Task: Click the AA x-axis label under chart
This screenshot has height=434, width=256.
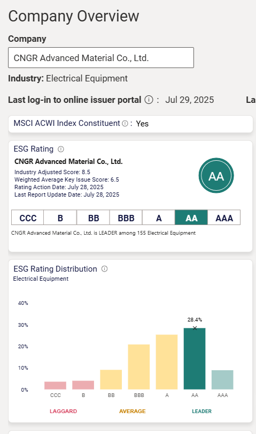Action: 195,395
